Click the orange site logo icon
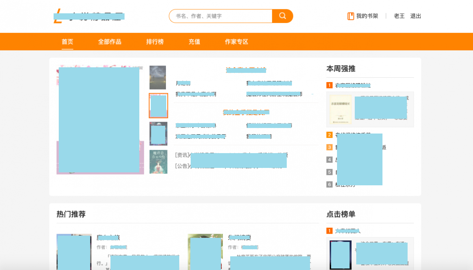This screenshot has height=270, width=473. pyautogui.click(x=58, y=17)
